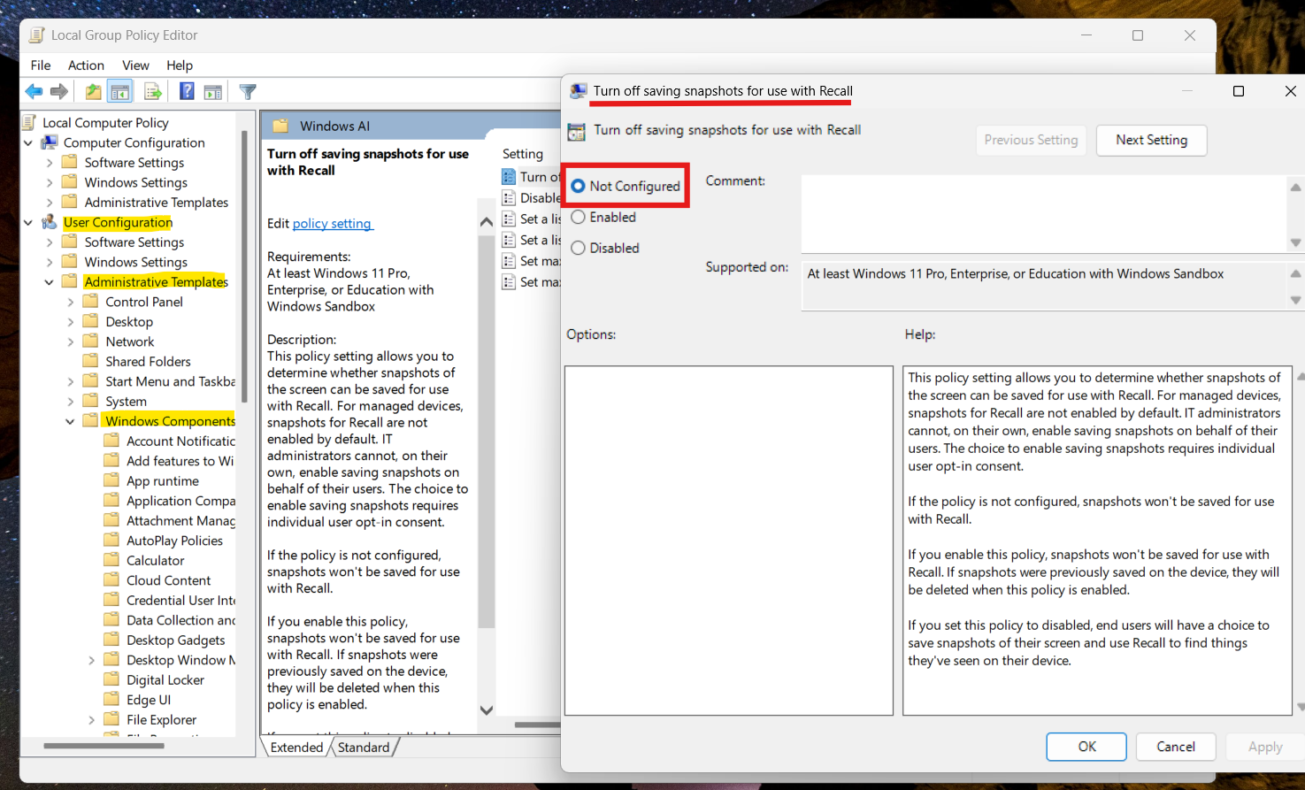Image resolution: width=1305 pixels, height=790 pixels.
Task: Click the Back navigation arrow icon
Action: (x=34, y=91)
